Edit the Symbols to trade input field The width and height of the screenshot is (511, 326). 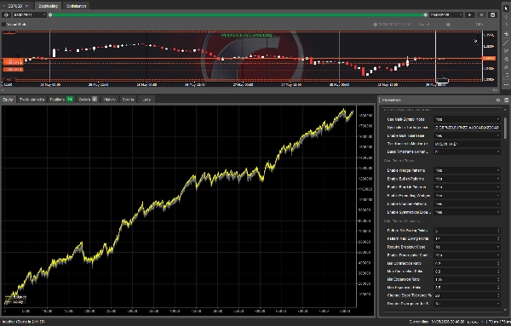tap(467, 128)
